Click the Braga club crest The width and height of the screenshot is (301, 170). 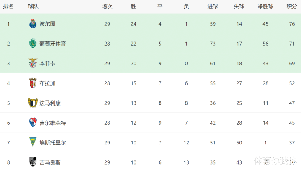click(33, 83)
